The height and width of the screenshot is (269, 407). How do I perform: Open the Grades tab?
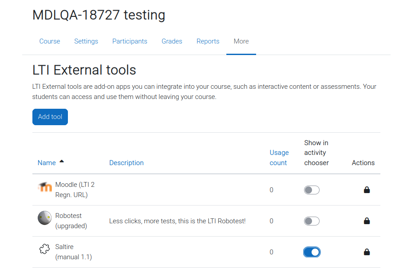[x=172, y=41]
